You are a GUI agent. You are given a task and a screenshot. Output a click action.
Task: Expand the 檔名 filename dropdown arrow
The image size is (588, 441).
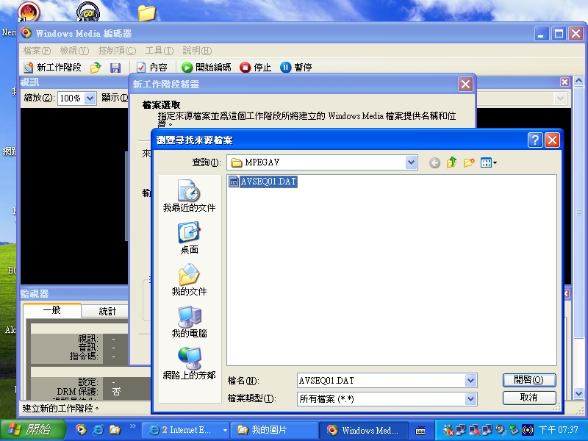(x=470, y=381)
